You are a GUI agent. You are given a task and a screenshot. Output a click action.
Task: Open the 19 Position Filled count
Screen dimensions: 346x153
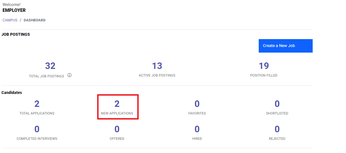pos(264,66)
